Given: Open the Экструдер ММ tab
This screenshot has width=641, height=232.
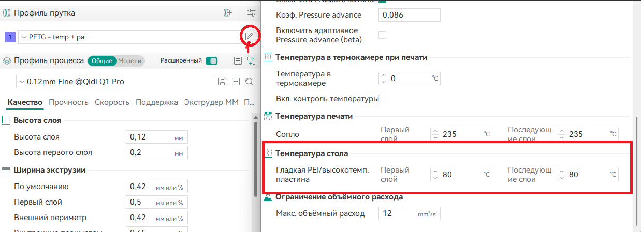Looking at the screenshot, I should click(x=211, y=102).
